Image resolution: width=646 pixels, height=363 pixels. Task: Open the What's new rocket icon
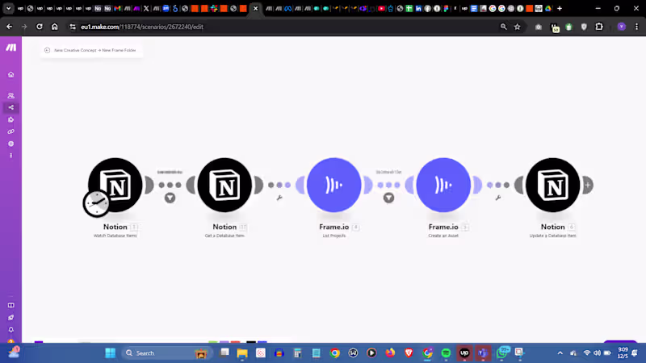(x=11, y=317)
